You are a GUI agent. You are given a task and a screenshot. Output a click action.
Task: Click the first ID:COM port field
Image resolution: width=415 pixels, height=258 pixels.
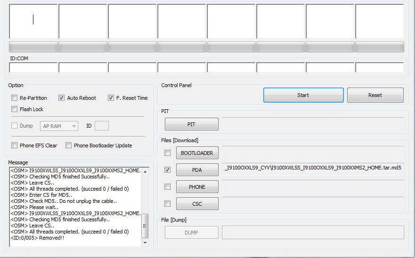point(33,67)
